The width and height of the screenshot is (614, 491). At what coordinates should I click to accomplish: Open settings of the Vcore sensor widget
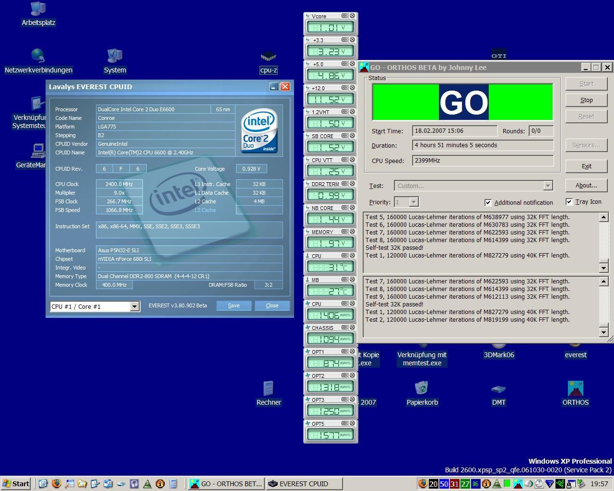pyautogui.click(x=345, y=16)
